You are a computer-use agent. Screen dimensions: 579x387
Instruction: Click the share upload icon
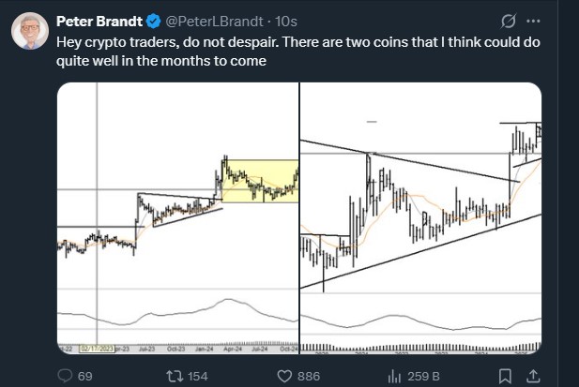point(534,376)
